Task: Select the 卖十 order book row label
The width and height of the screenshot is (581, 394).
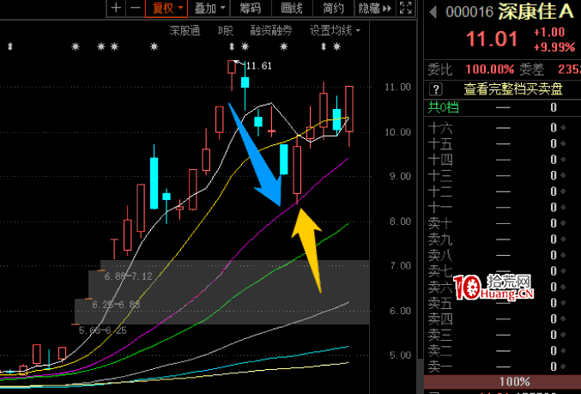Action: 440,223
